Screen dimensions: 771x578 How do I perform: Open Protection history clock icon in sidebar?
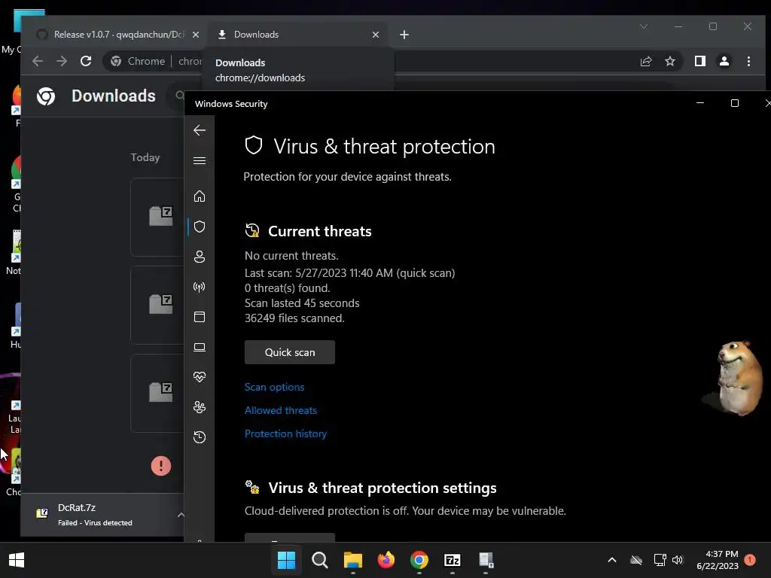199,437
